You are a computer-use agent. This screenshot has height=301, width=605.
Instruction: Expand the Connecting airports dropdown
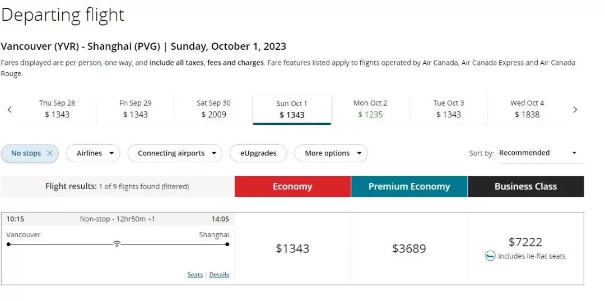tap(175, 153)
